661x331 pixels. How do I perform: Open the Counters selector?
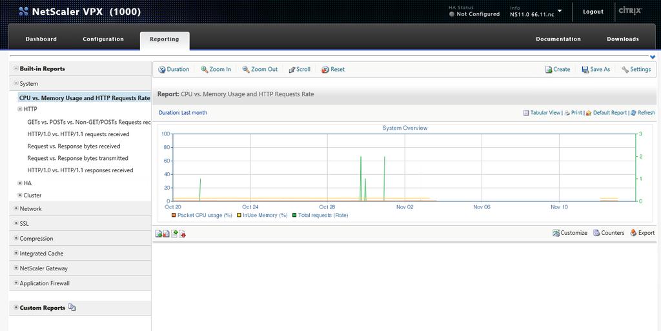(609, 233)
